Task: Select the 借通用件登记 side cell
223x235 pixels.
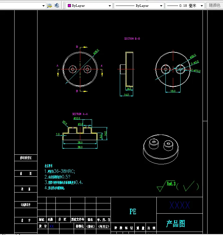Action: [26, 158]
